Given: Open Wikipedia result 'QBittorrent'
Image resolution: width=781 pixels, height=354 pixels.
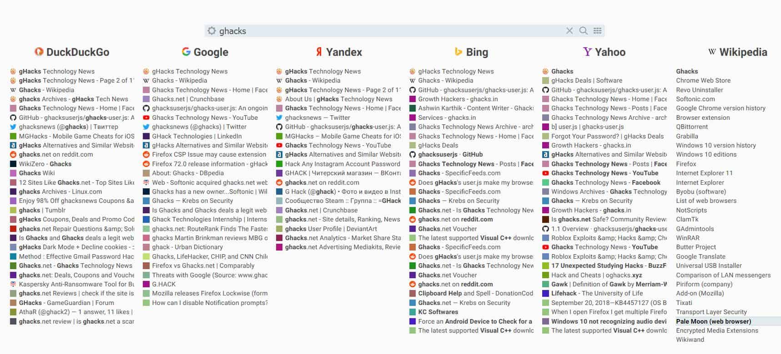Looking at the screenshot, I should 692,127.
